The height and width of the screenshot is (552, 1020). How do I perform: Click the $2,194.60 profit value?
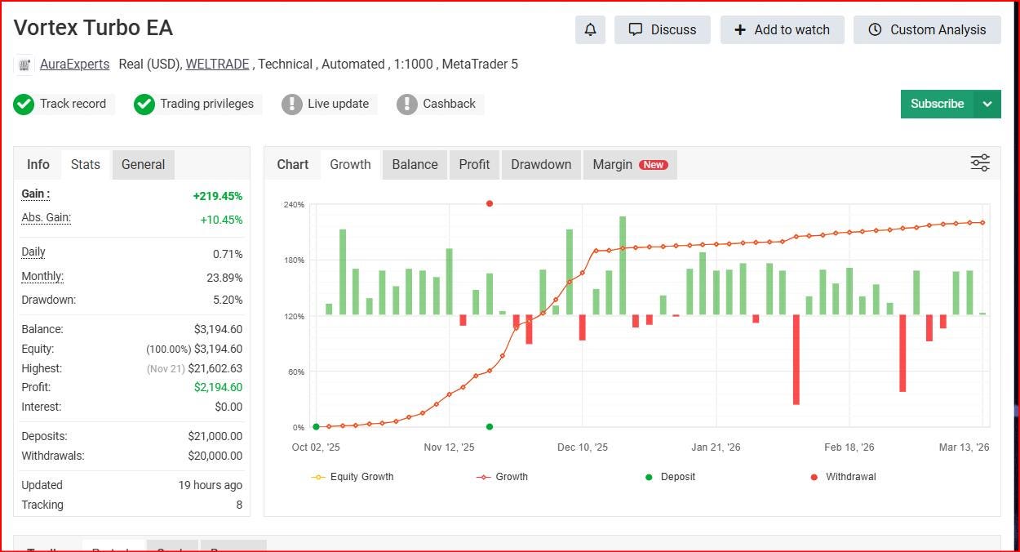tap(218, 387)
